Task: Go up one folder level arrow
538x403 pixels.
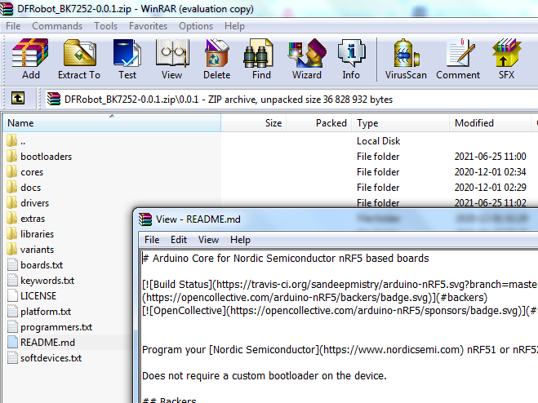Action: (x=18, y=98)
